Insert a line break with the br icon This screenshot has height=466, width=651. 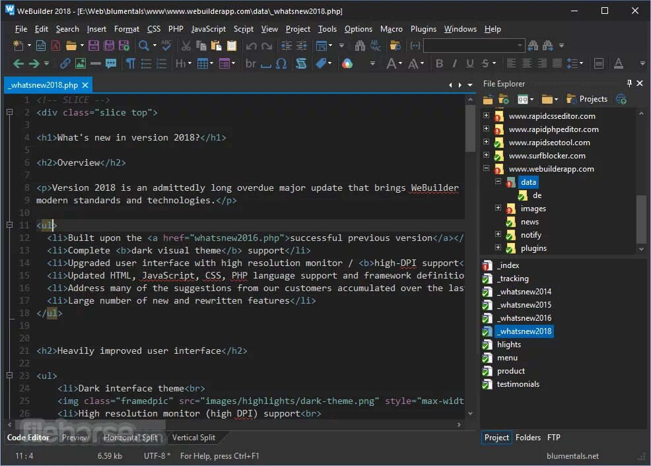pyautogui.click(x=250, y=63)
